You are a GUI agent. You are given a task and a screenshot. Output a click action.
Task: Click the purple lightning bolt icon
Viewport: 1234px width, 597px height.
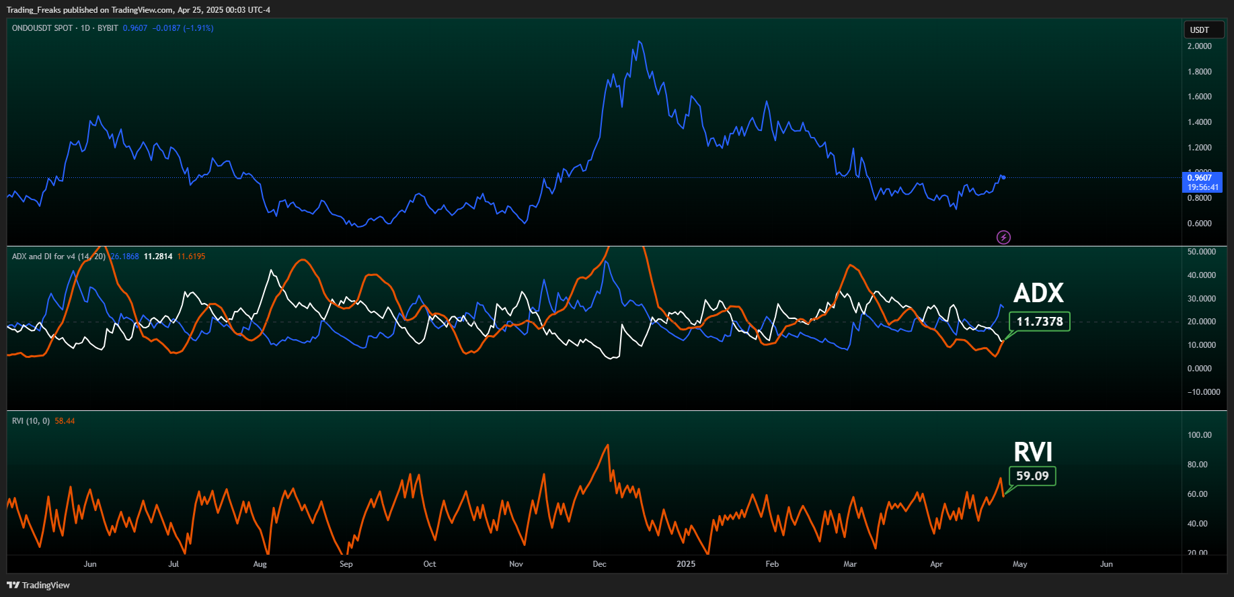pyautogui.click(x=1003, y=237)
